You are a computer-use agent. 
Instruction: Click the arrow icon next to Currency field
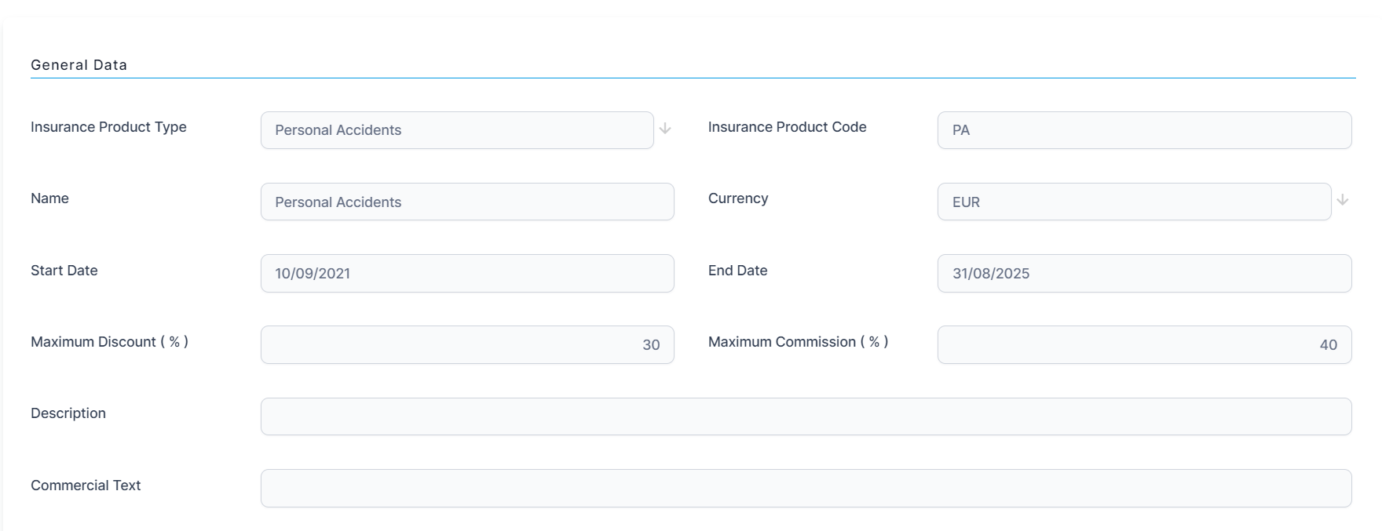1343,200
